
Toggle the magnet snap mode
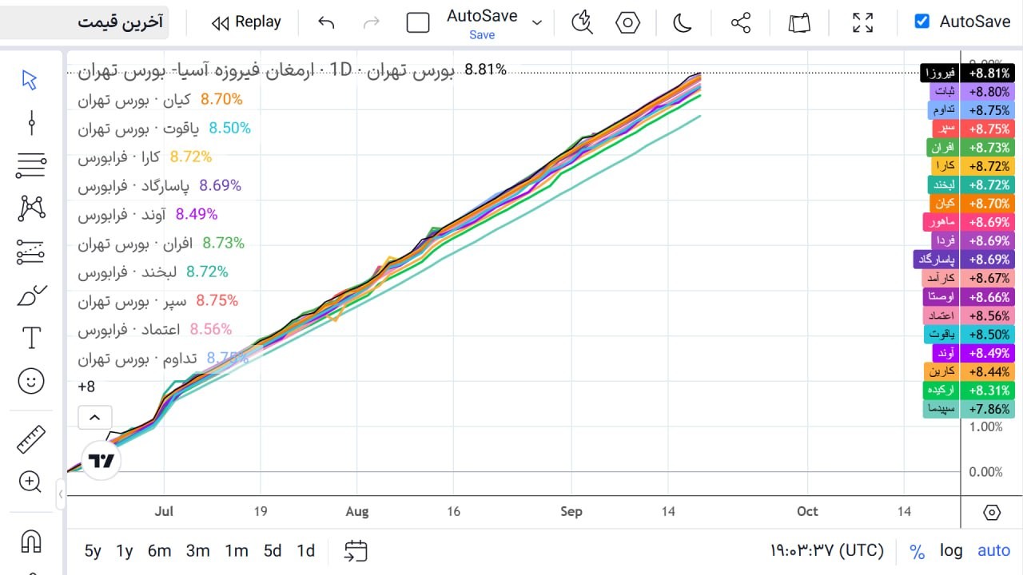31,541
